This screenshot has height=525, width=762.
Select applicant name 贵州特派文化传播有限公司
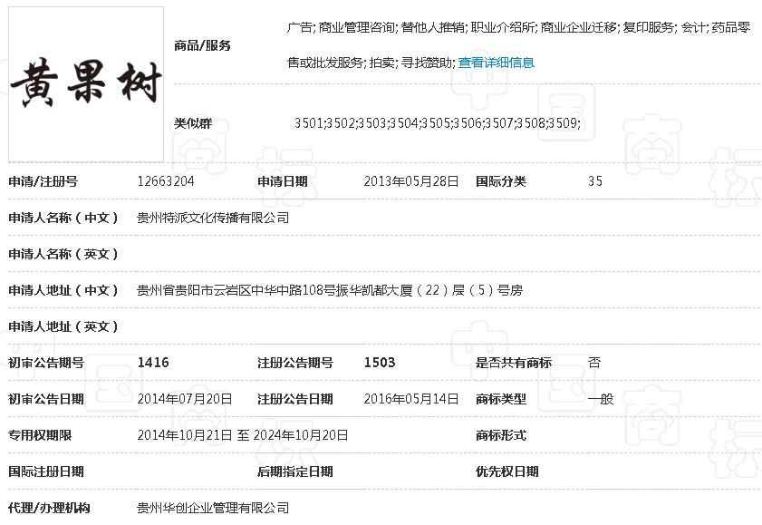click(x=213, y=218)
